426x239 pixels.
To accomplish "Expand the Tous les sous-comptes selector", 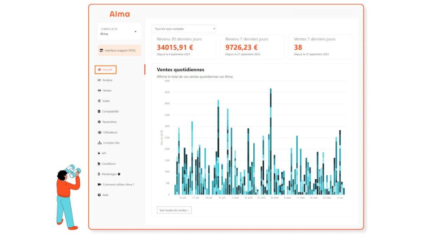I will click(x=183, y=29).
